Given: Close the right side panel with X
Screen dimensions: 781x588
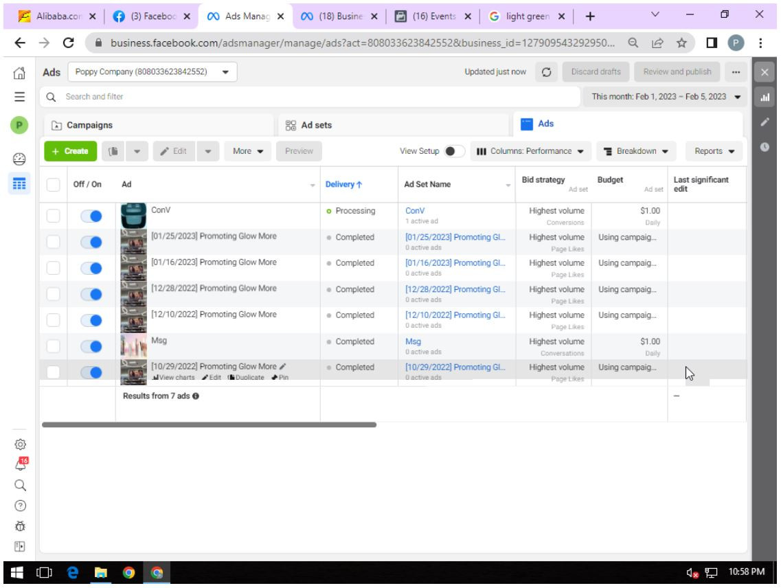Looking at the screenshot, I should tap(765, 73).
